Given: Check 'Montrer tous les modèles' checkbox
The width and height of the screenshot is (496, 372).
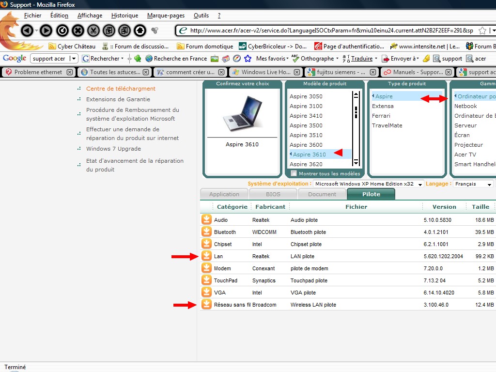Looking at the screenshot, I should click(294, 173).
